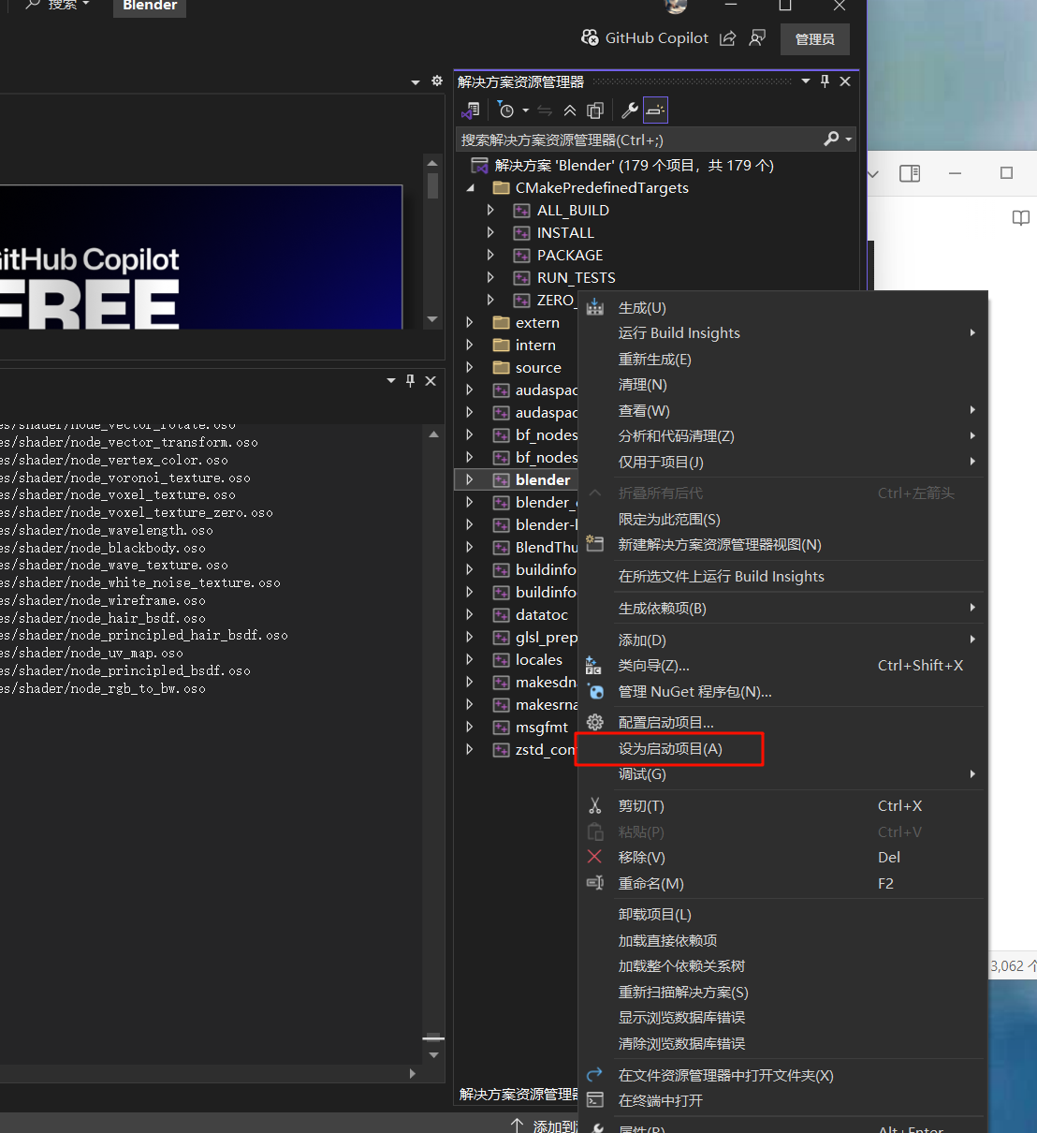Expand the blender project node

tap(470, 480)
